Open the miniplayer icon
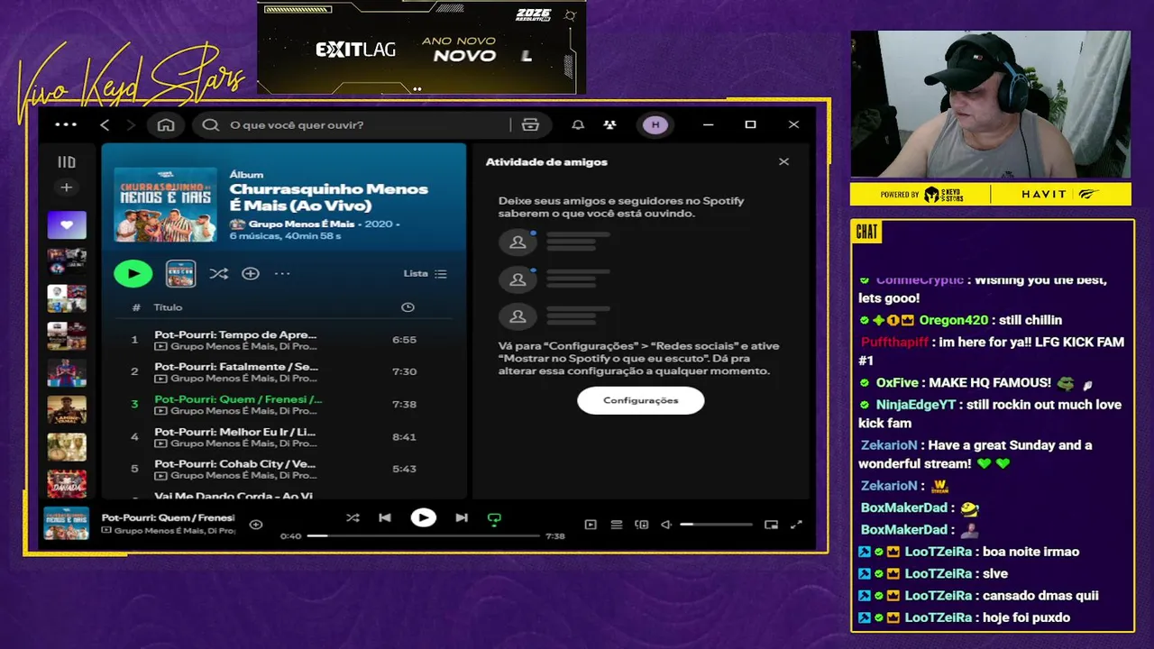This screenshot has width=1154, height=649. tap(771, 525)
